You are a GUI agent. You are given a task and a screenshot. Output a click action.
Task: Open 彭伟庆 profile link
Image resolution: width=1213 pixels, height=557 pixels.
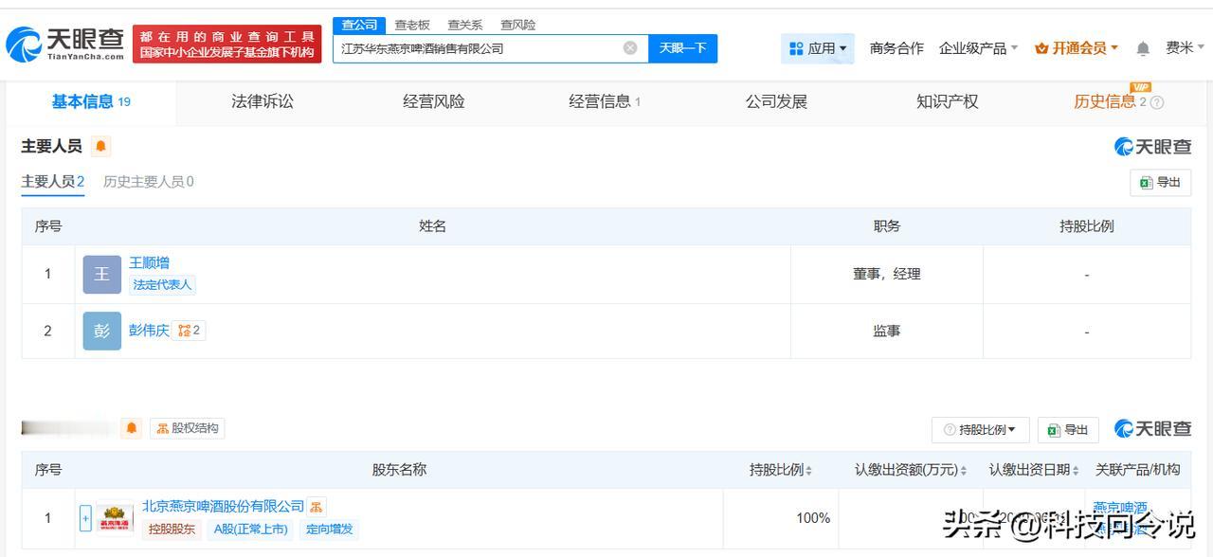click(150, 331)
